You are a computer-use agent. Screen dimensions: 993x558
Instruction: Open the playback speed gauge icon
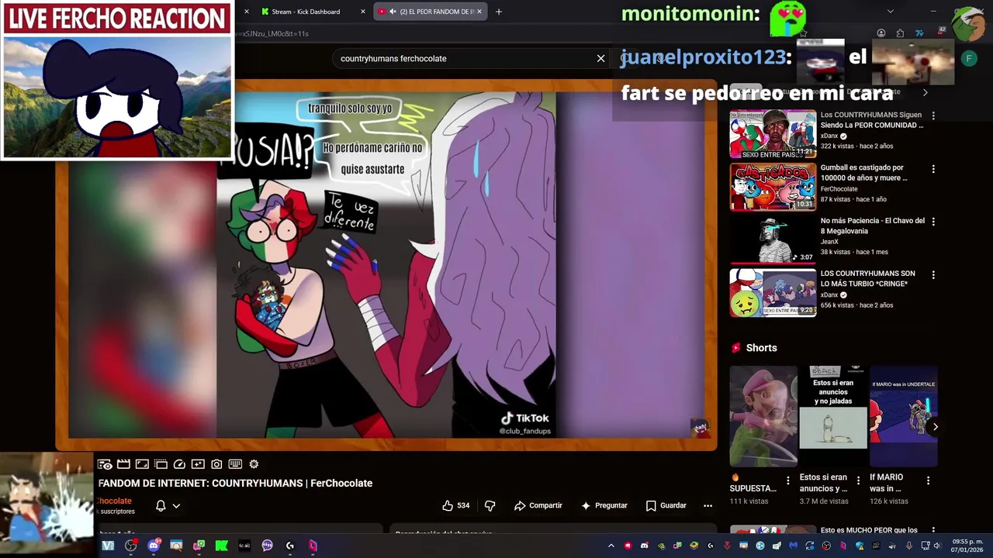coord(179,464)
